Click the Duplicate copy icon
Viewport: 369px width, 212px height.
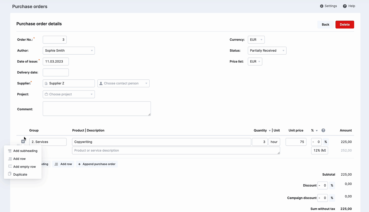click(10, 174)
